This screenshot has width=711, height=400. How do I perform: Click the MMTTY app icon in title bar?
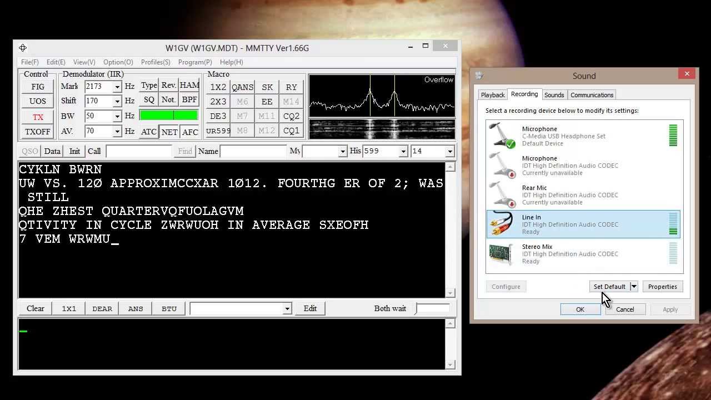pyautogui.click(x=23, y=48)
